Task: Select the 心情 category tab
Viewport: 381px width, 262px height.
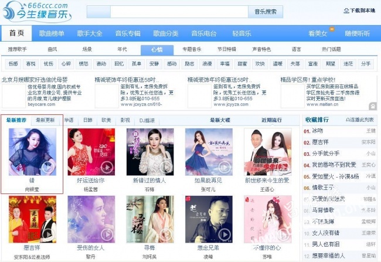Action: [157, 50]
